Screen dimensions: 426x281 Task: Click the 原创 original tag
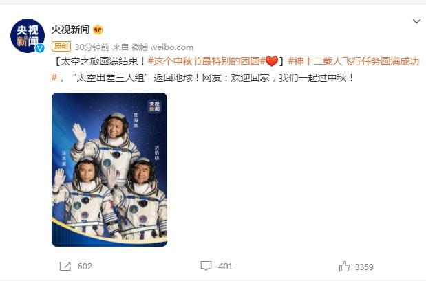61,47
